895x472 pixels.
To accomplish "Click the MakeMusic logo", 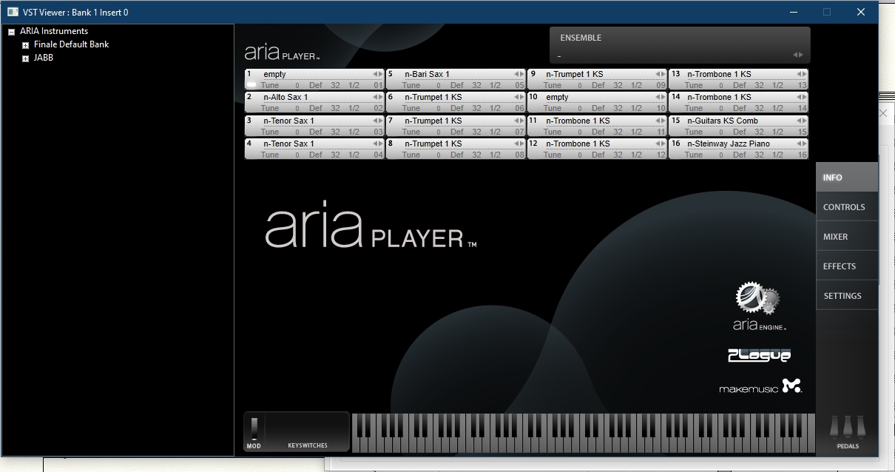I will click(760, 385).
